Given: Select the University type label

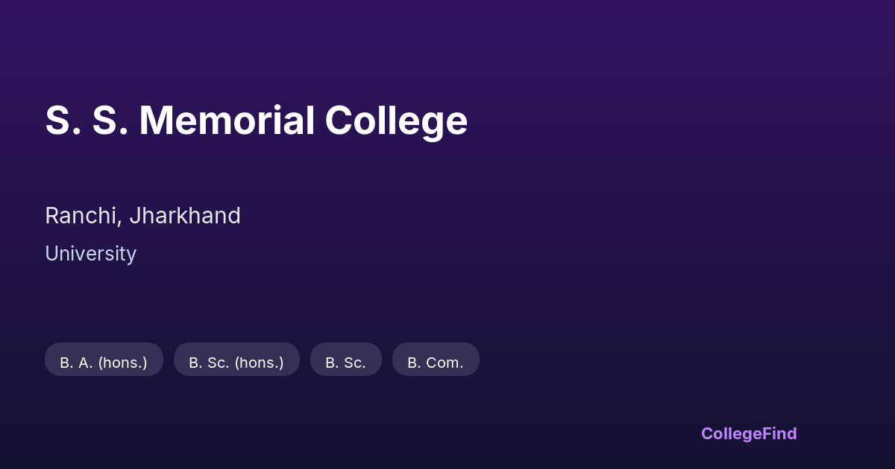Looking at the screenshot, I should (90, 254).
